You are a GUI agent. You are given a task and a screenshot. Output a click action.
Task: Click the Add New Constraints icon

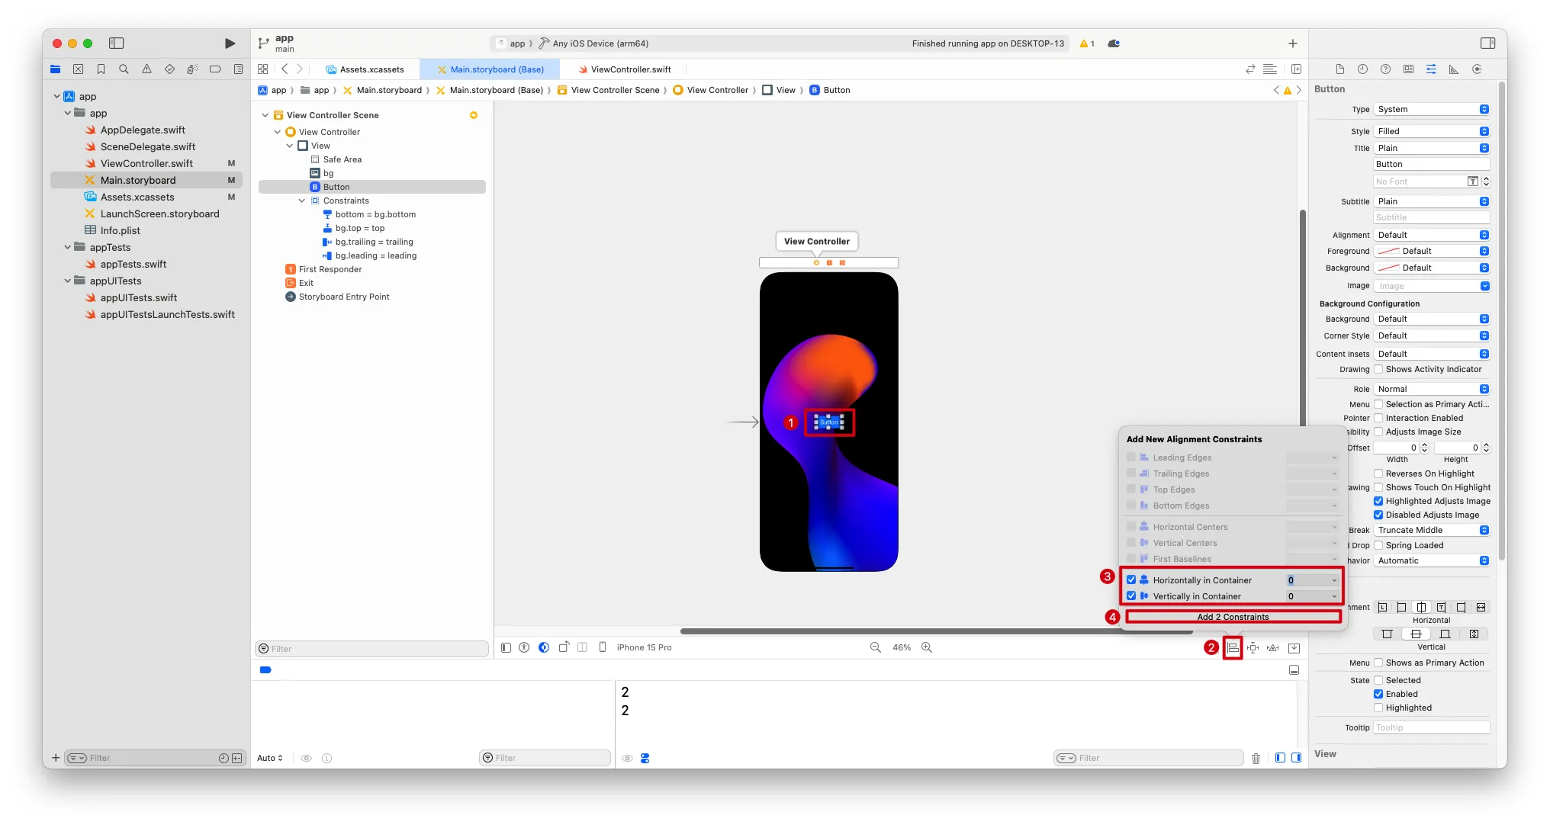[x=1253, y=648]
